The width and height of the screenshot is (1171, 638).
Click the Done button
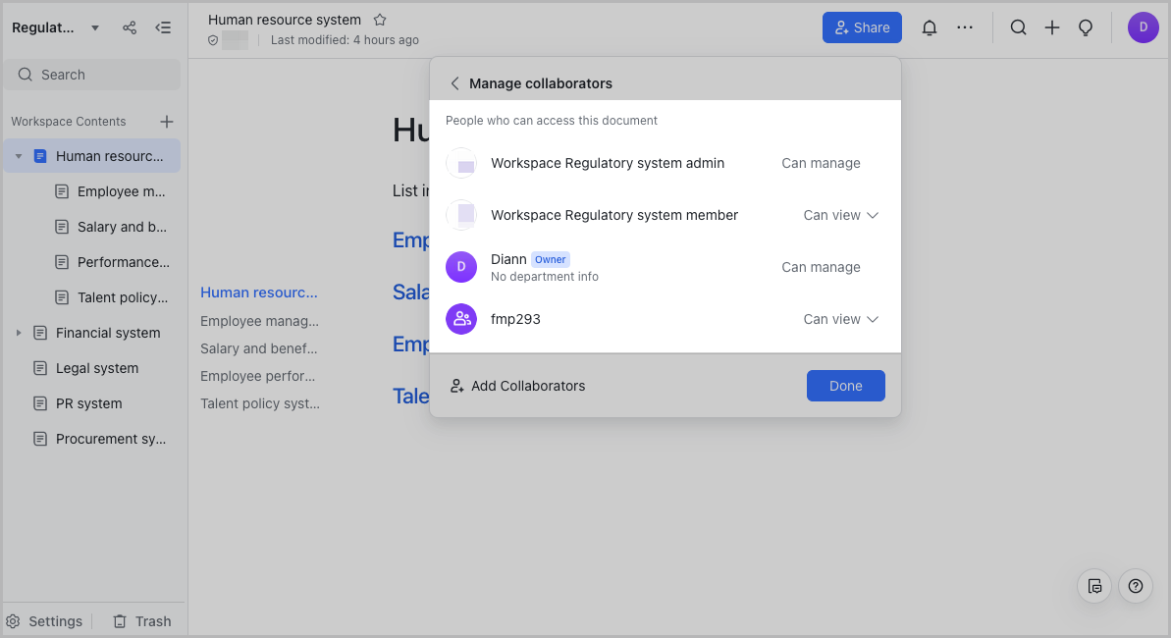(x=845, y=386)
